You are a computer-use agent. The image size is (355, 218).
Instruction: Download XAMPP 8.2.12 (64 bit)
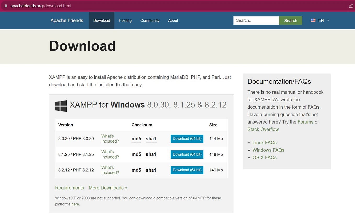point(187,170)
